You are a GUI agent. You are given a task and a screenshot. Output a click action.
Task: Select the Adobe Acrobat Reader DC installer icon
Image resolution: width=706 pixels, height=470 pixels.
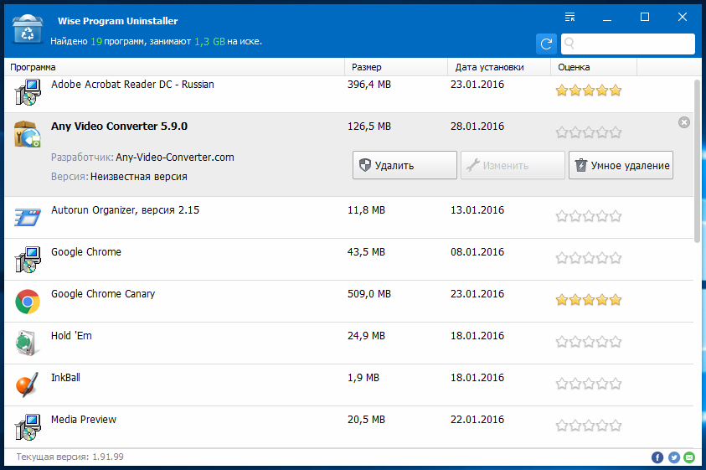[x=28, y=92]
